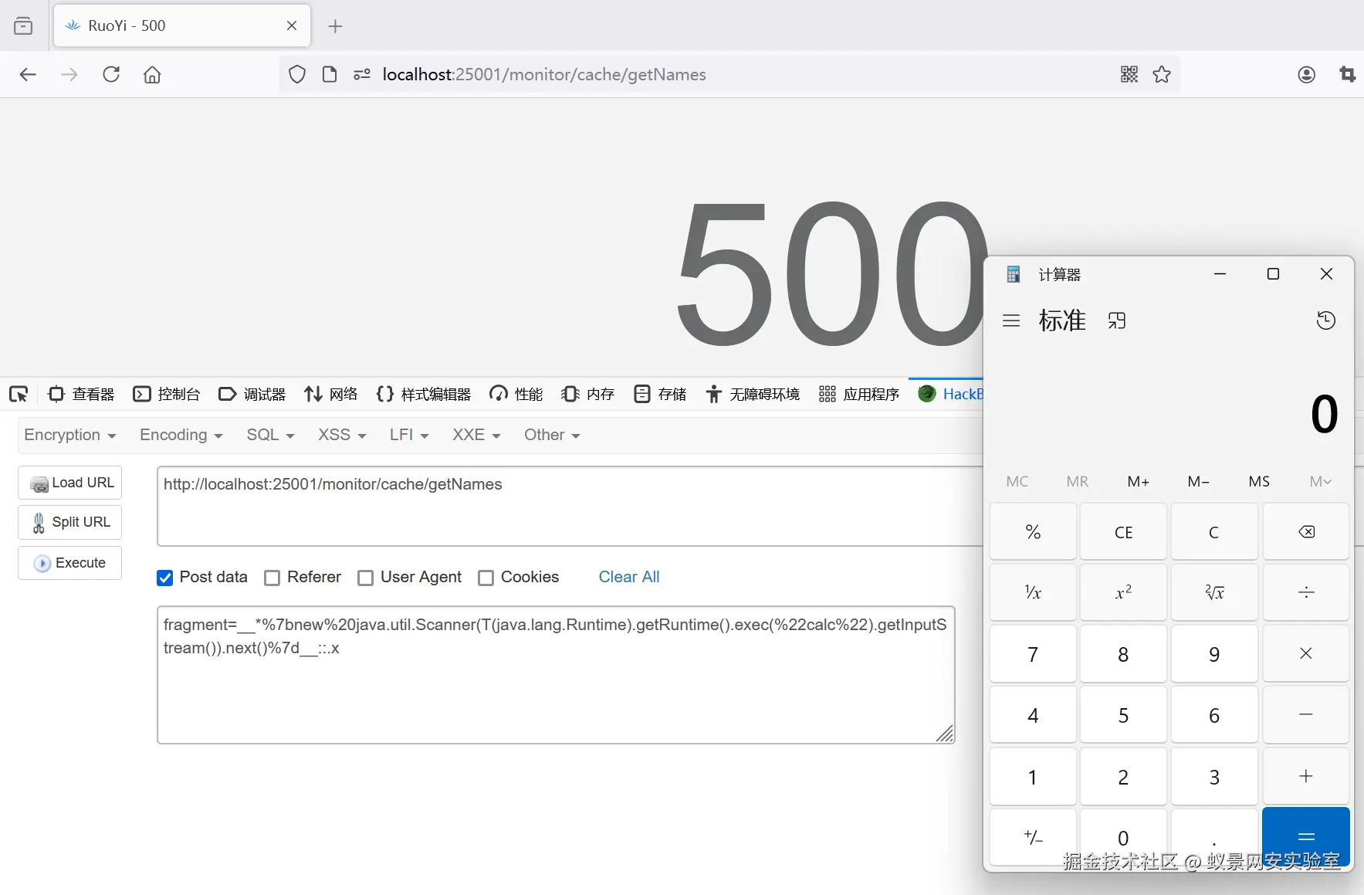1364x895 pixels.
Task: Close the RuoYi - 500 tab
Action: (x=292, y=25)
